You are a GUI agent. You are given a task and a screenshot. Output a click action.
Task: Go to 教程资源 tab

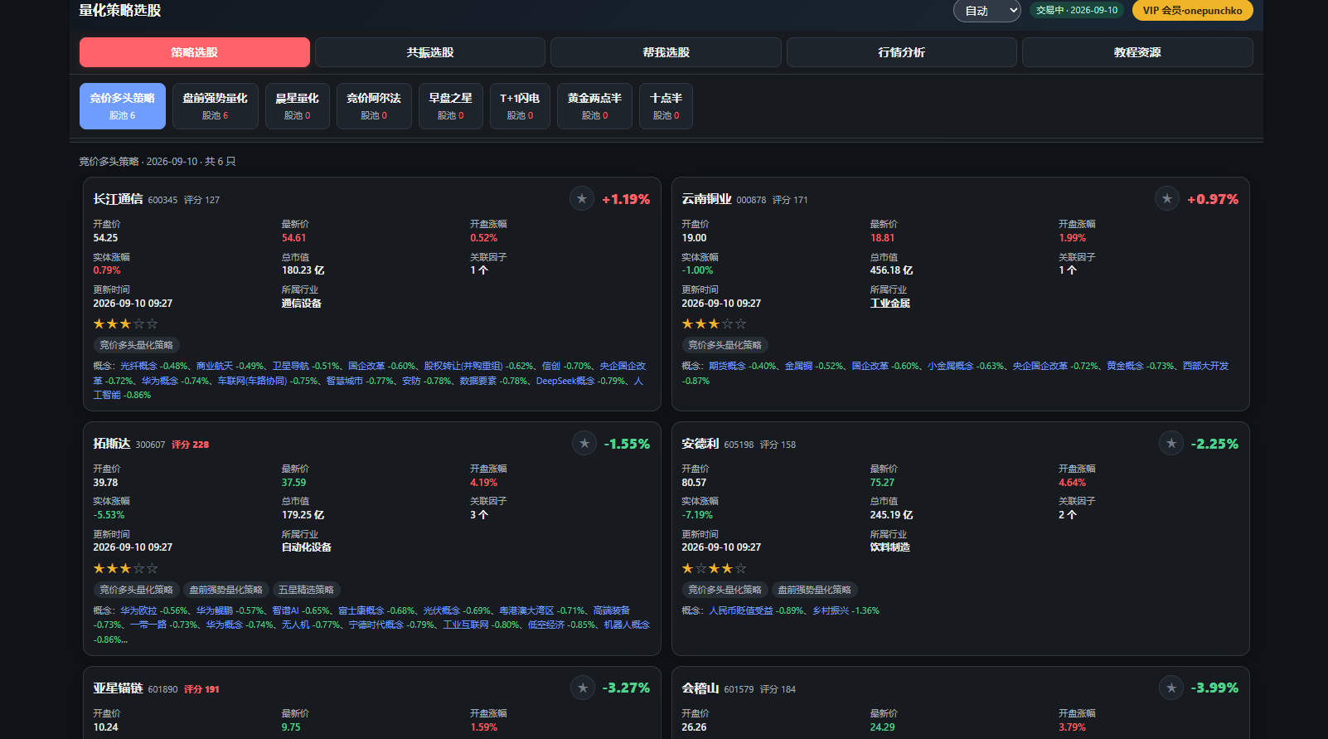coord(1137,52)
